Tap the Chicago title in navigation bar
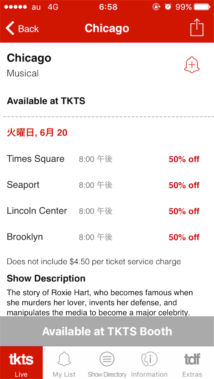 [107, 28]
